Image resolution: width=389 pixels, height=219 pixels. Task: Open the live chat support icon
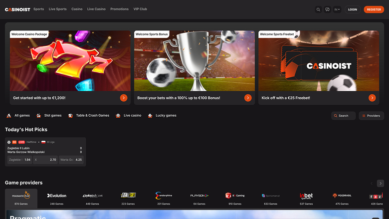(x=328, y=9)
